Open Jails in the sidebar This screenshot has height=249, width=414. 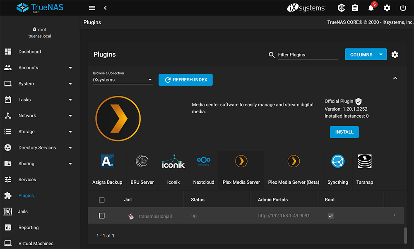pyautogui.click(x=23, y=211)
